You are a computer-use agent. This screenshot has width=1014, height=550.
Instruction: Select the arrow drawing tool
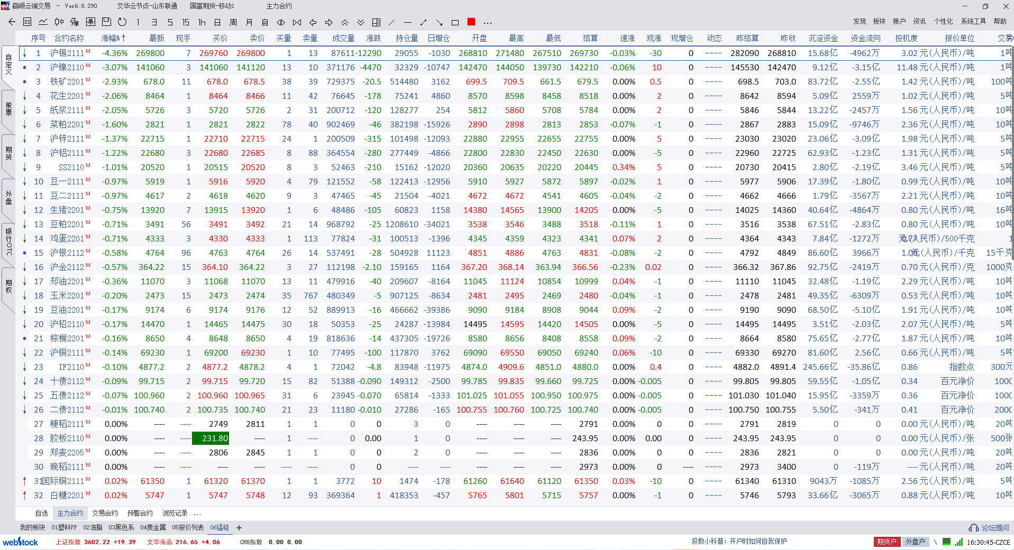tap(439, 22)
